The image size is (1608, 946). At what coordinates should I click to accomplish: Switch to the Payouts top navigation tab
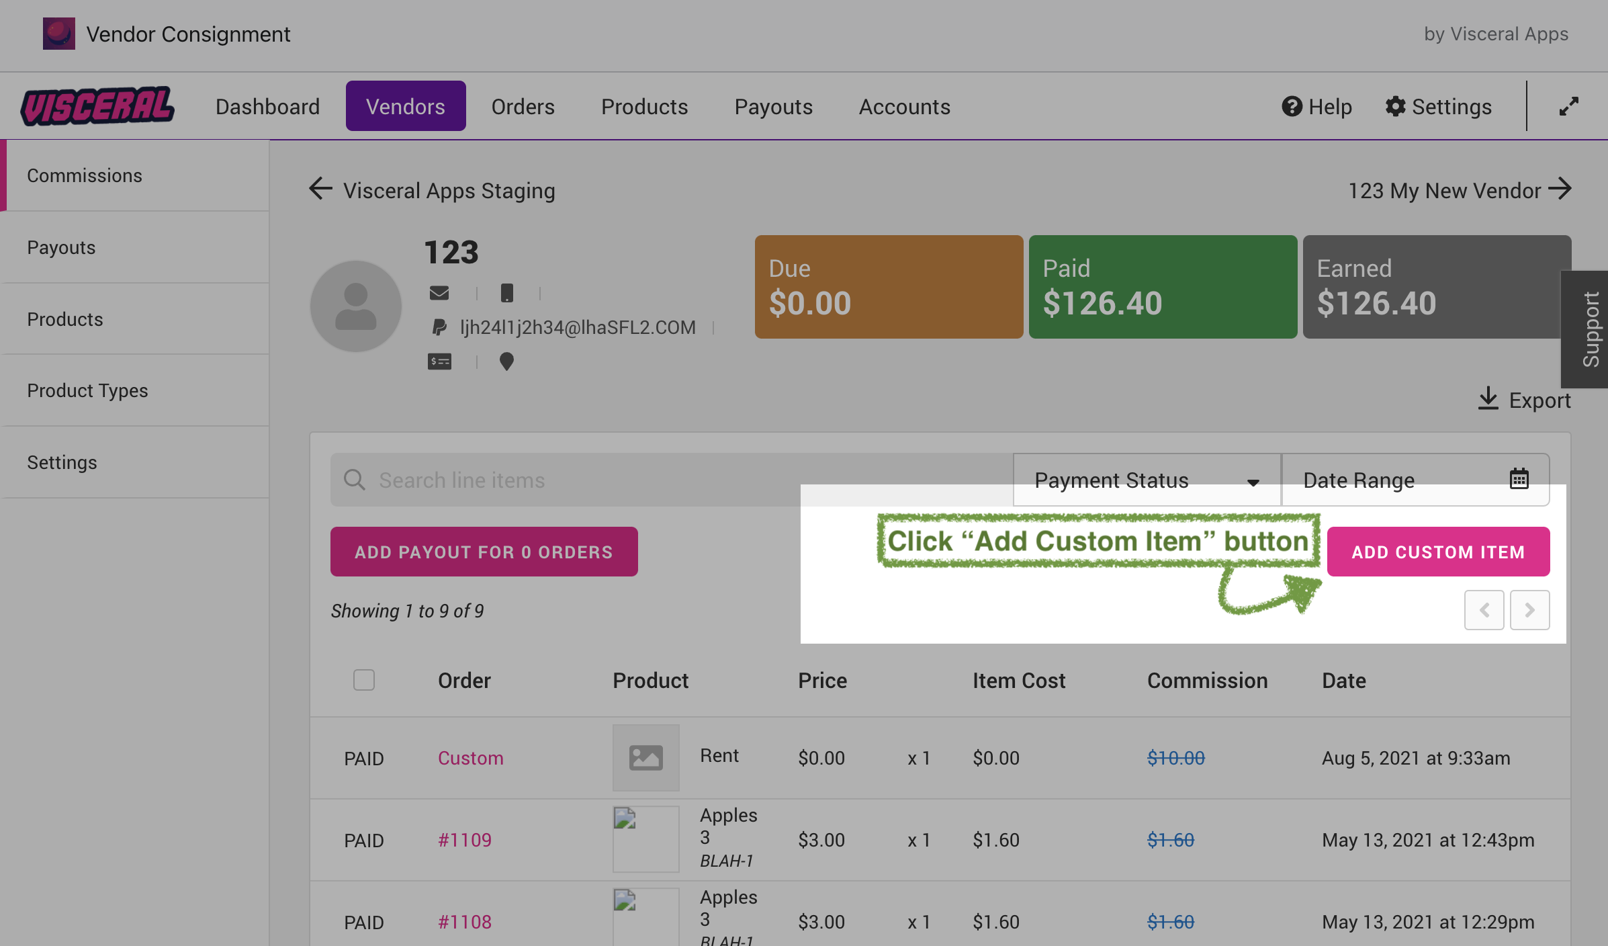click(773, 106)
